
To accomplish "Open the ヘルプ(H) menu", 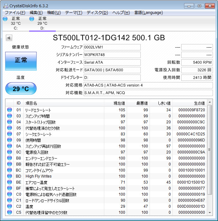I will (121, 13).
